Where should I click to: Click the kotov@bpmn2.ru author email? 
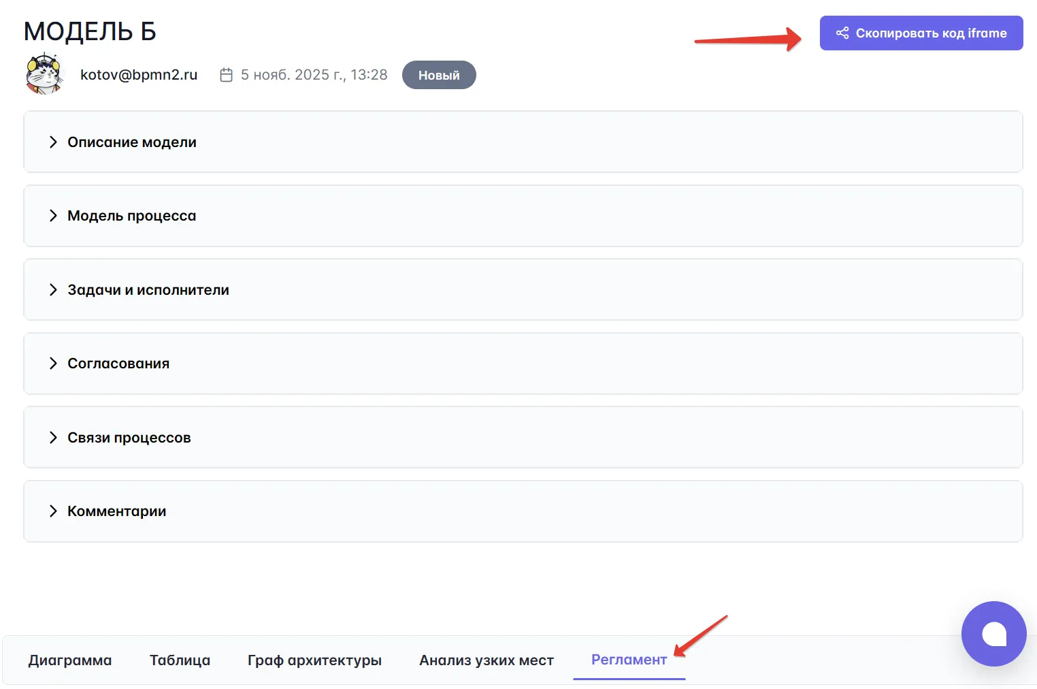click(x=139, y=75)
